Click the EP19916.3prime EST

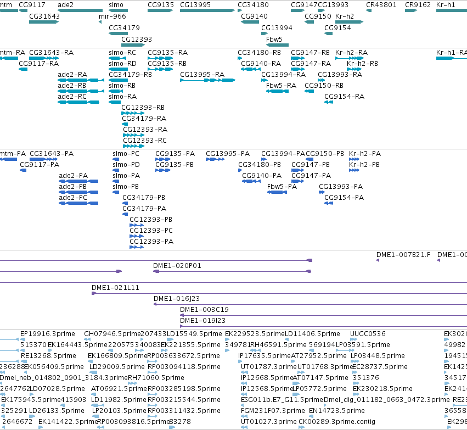(22, 339)
